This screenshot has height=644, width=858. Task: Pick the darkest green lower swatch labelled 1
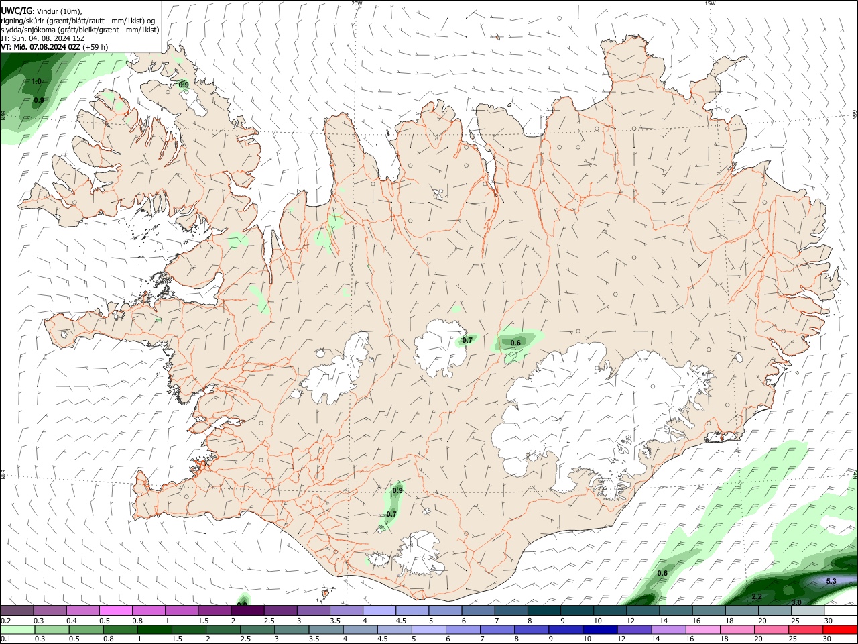(154, 629)
